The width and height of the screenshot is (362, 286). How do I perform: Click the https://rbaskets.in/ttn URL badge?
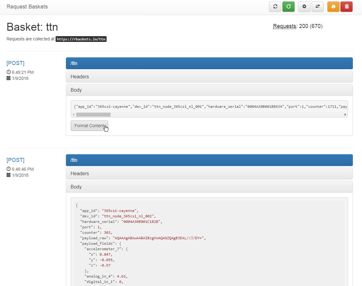[81, 39]
